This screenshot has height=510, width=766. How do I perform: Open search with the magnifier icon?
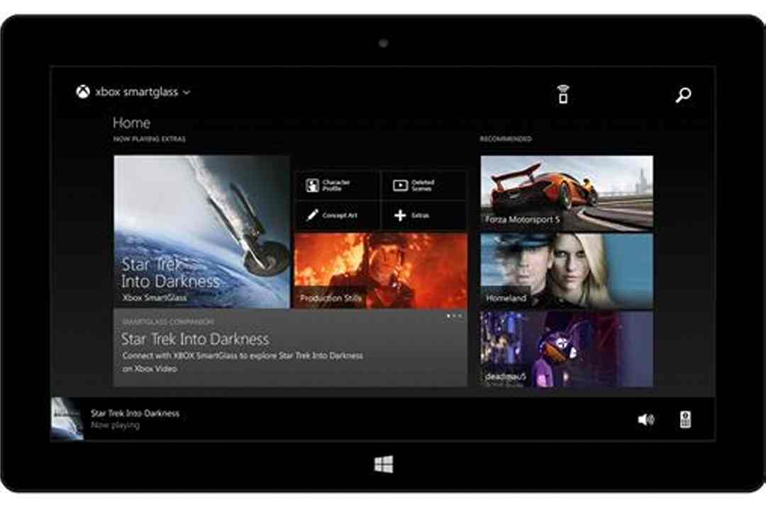coord(683,95)
